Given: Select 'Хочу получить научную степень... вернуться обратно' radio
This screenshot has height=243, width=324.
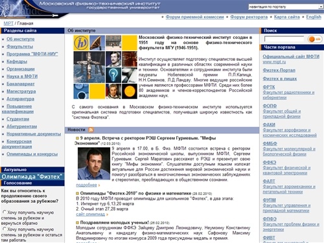Looking at the screenshot, I should coord(5,212).
